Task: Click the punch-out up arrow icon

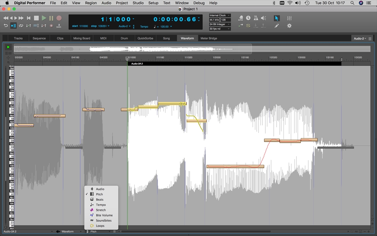Action: tap(263, 26)
